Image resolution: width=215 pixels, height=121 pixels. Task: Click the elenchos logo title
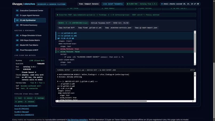point(23,4)
